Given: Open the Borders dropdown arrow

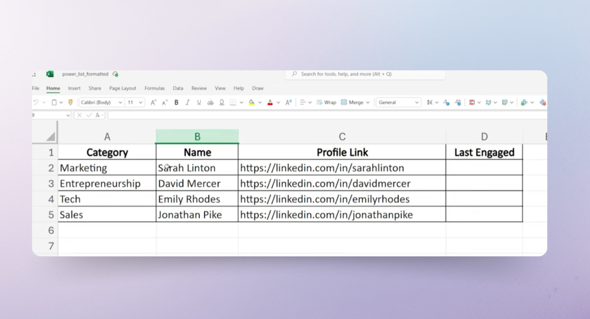Looking at the screenshot, I should [241, 102].
